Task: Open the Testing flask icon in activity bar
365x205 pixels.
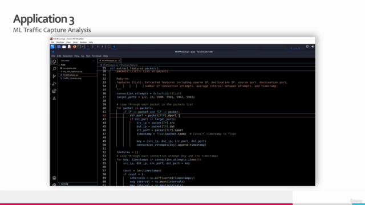Action: click(x=54, y=99)
